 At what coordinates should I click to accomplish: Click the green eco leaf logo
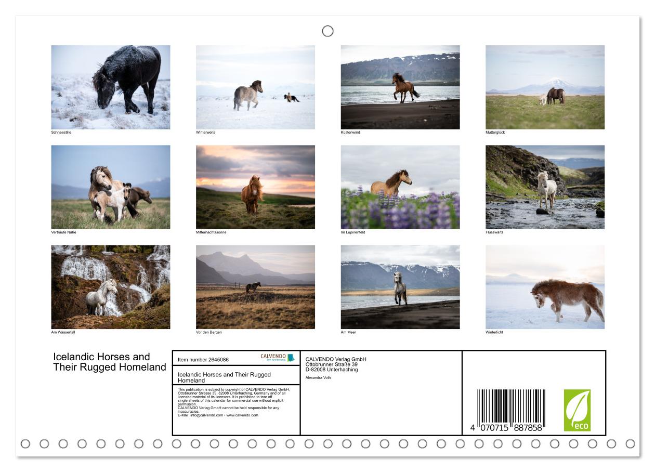tap(577, 411)
